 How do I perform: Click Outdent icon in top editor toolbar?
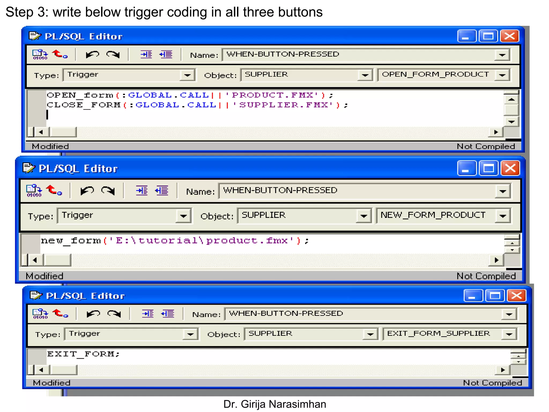click(x=166, y=54)
